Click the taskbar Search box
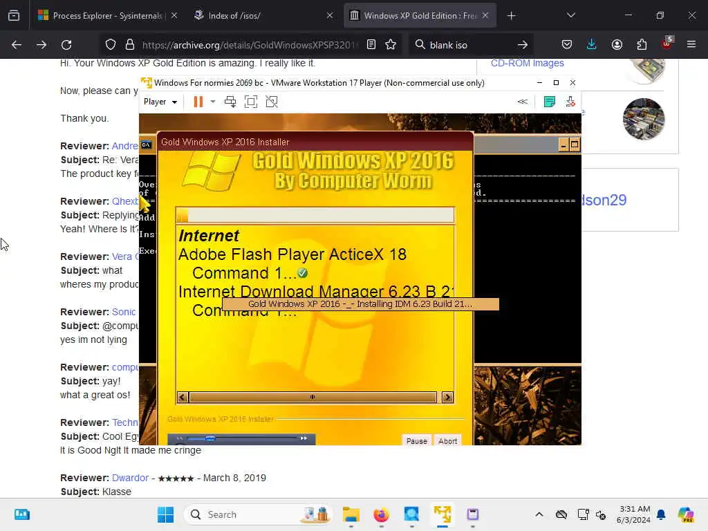The width and height of the screenshot is (708, 531). point(259,514)
